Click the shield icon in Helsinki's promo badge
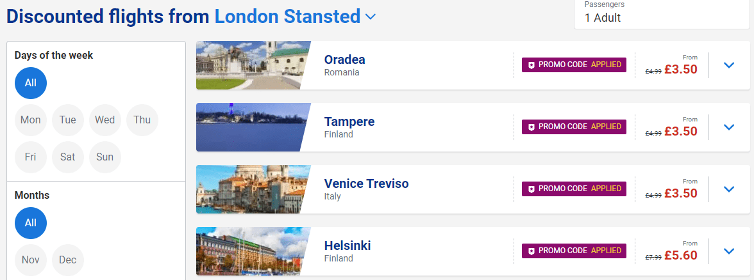The image size is (754, 280). point(532,251)
